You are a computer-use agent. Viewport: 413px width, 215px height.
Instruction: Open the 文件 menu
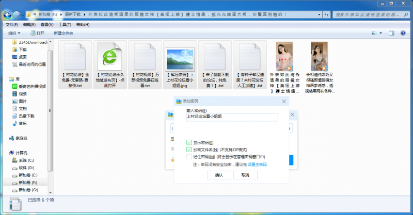(x=11, y=24)
